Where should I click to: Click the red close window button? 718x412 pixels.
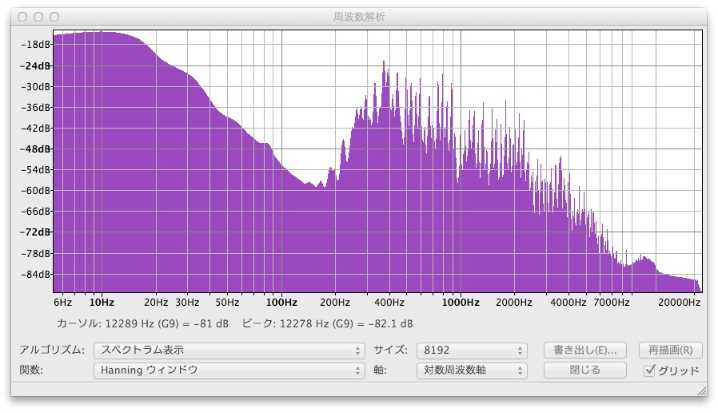pos(22,17)
